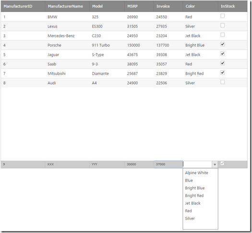Select the Lexus manufacturer cell

pos(67,26)
